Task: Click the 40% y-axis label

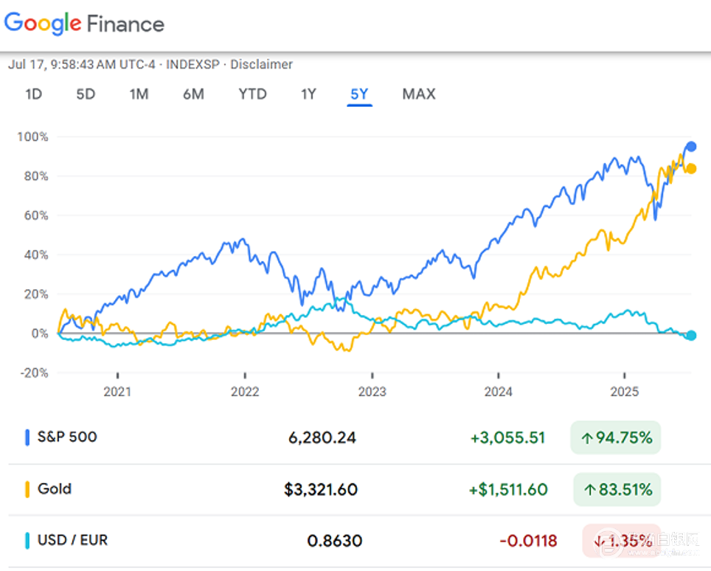Action: [x=36, y=255]
